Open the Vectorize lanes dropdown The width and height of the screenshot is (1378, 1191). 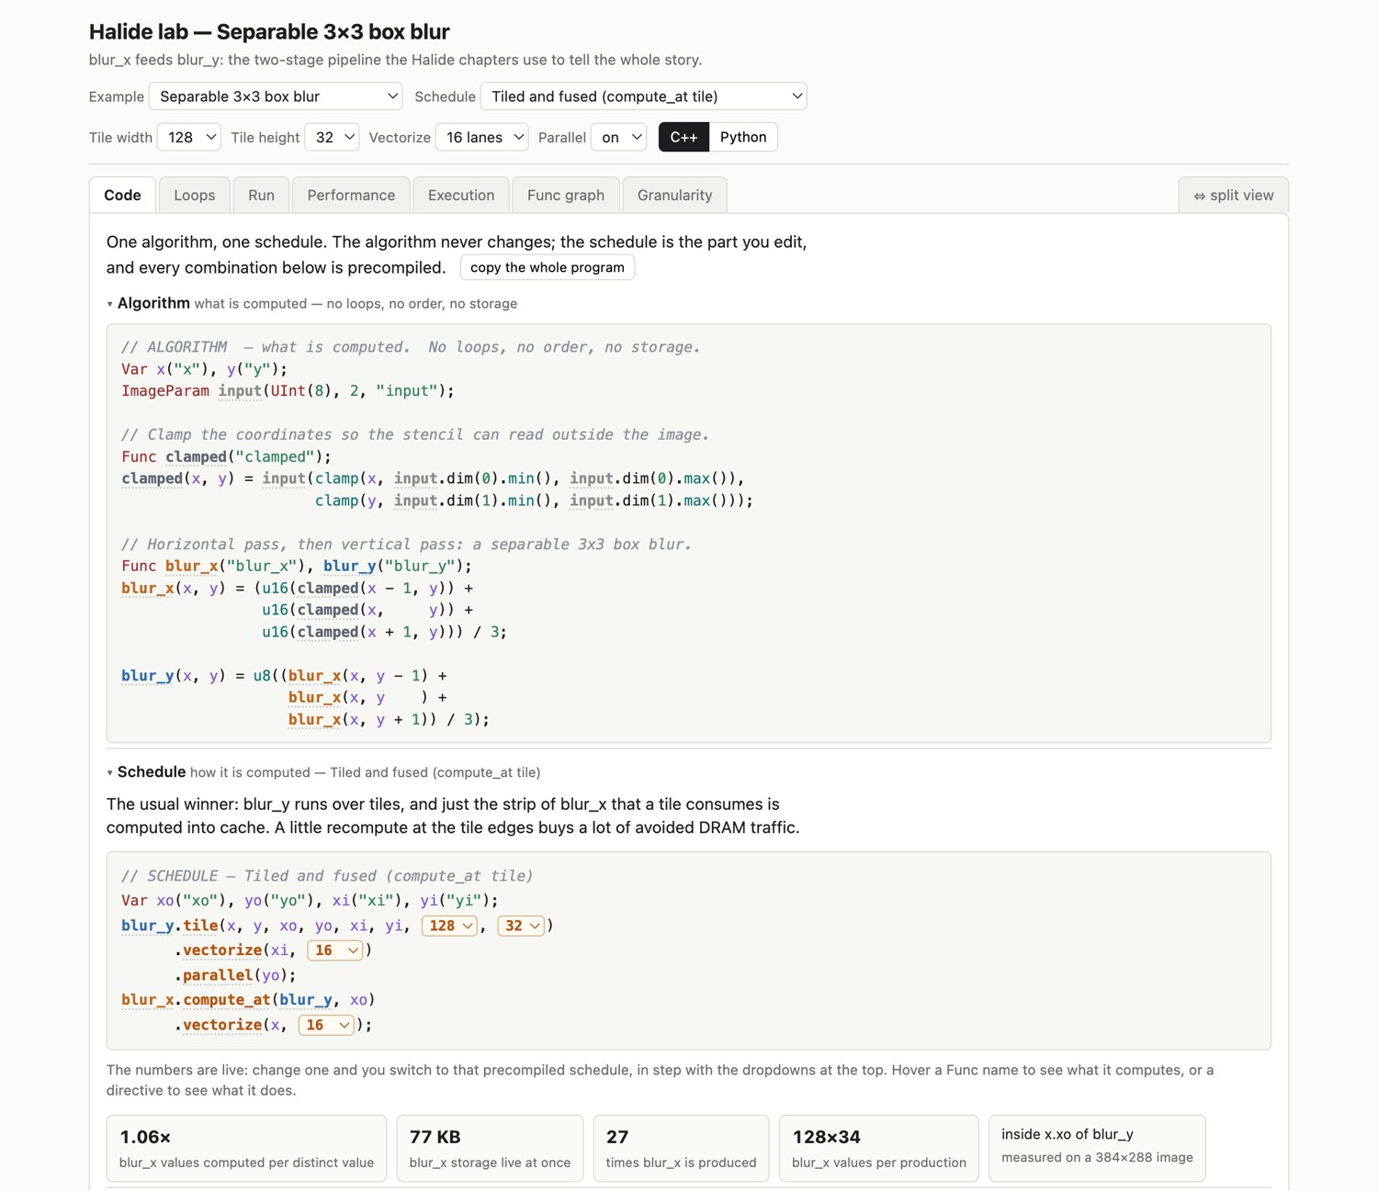(x=482, y=138)
